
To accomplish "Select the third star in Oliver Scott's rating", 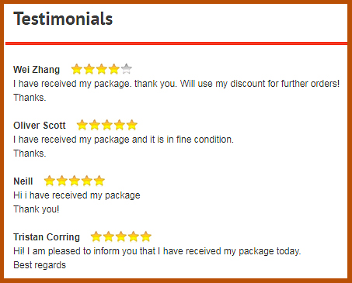I will tap(107, 125).
